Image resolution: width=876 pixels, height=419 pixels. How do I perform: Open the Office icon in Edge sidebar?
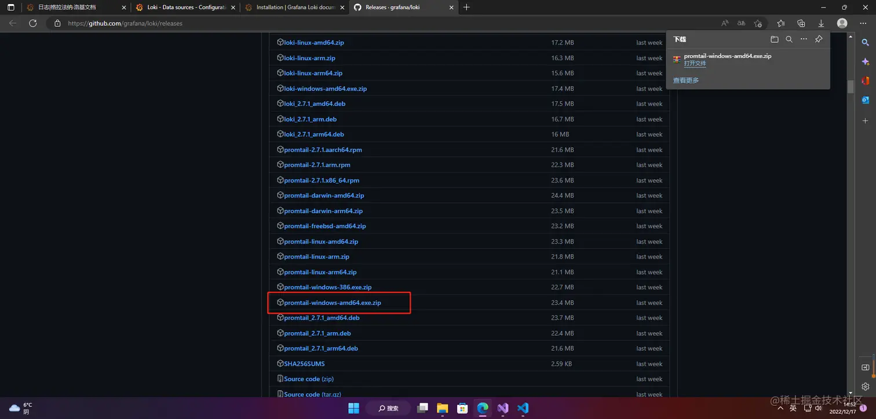pos(866,80)
